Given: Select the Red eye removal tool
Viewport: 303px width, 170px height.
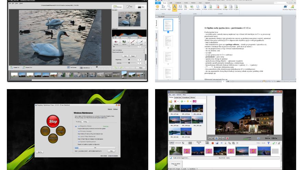Looking at the screenshot, I should (116, 42).
